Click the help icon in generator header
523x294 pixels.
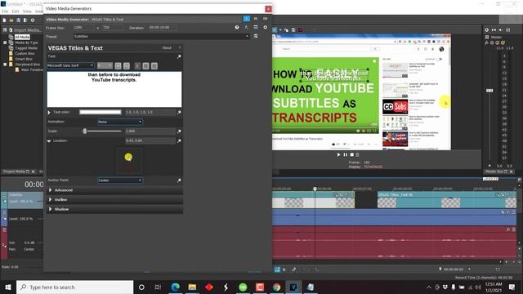click(237, 27)
